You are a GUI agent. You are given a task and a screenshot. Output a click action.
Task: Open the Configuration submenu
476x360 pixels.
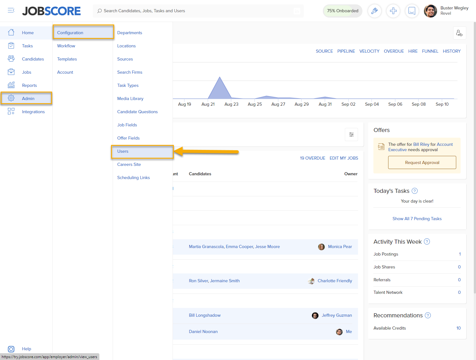pos(83,33)
